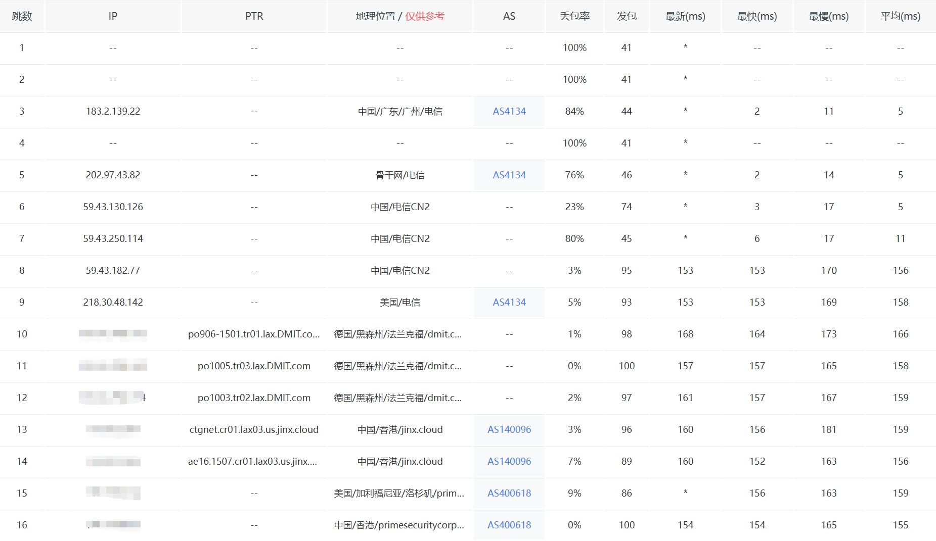
Task: Select PTR po1003.tr02.lax.DMIT.com
Action: (254, 398)
